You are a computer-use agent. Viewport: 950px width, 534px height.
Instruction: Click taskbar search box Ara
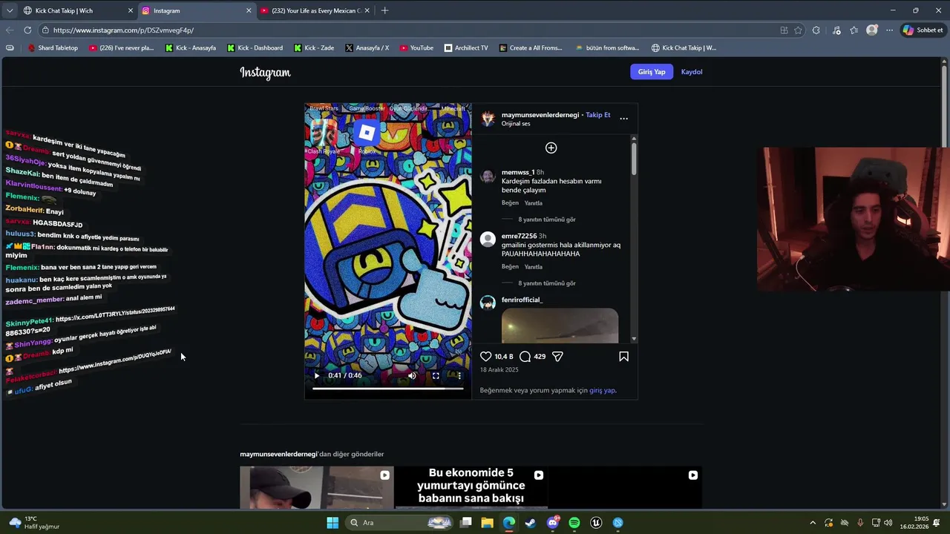click(401, 523)
